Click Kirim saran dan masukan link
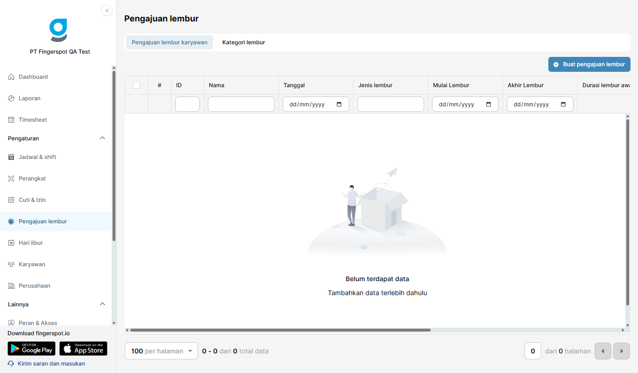Image resolution: width=638 pixels, height=373 pixels. pyautogui.click(x=51, y=364)
